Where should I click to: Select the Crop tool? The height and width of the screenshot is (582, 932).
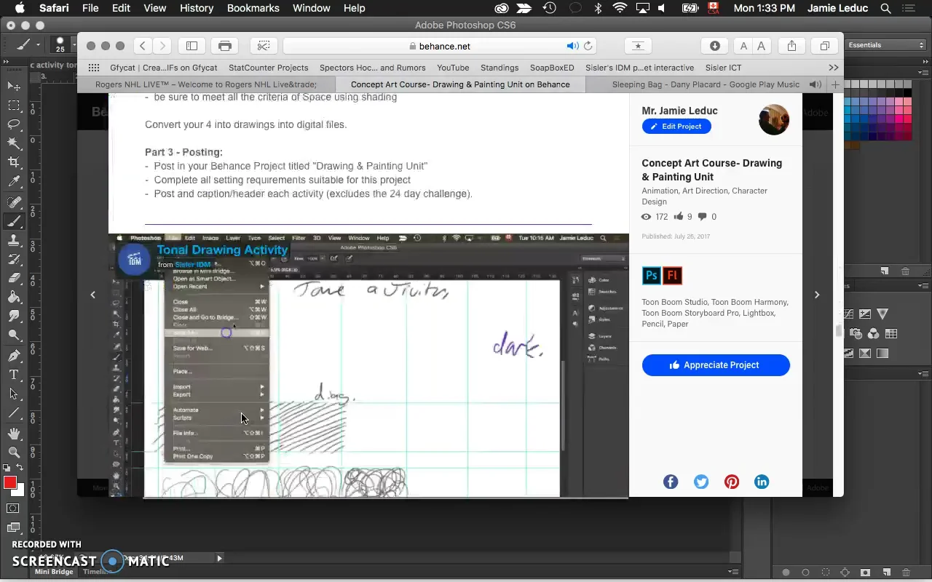tap(14, 162)
